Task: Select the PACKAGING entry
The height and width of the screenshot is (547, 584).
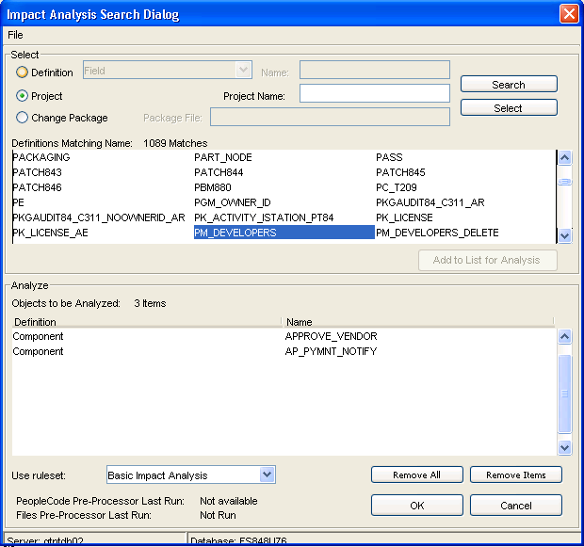Action: coord(41,157)
